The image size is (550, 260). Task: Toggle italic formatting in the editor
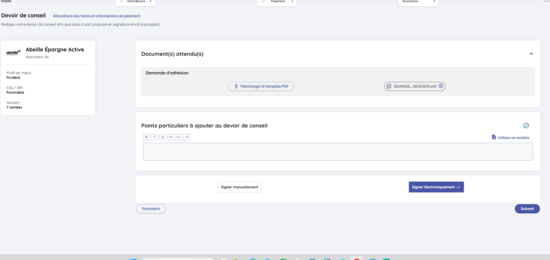[154, 137]
